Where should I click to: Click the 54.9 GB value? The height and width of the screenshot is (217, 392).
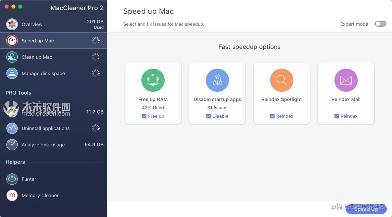[94, 145]
